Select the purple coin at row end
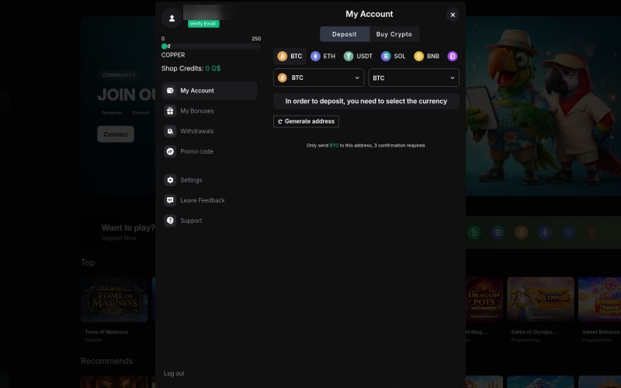The height and width of the screenshot is (388, 621). 453,56
